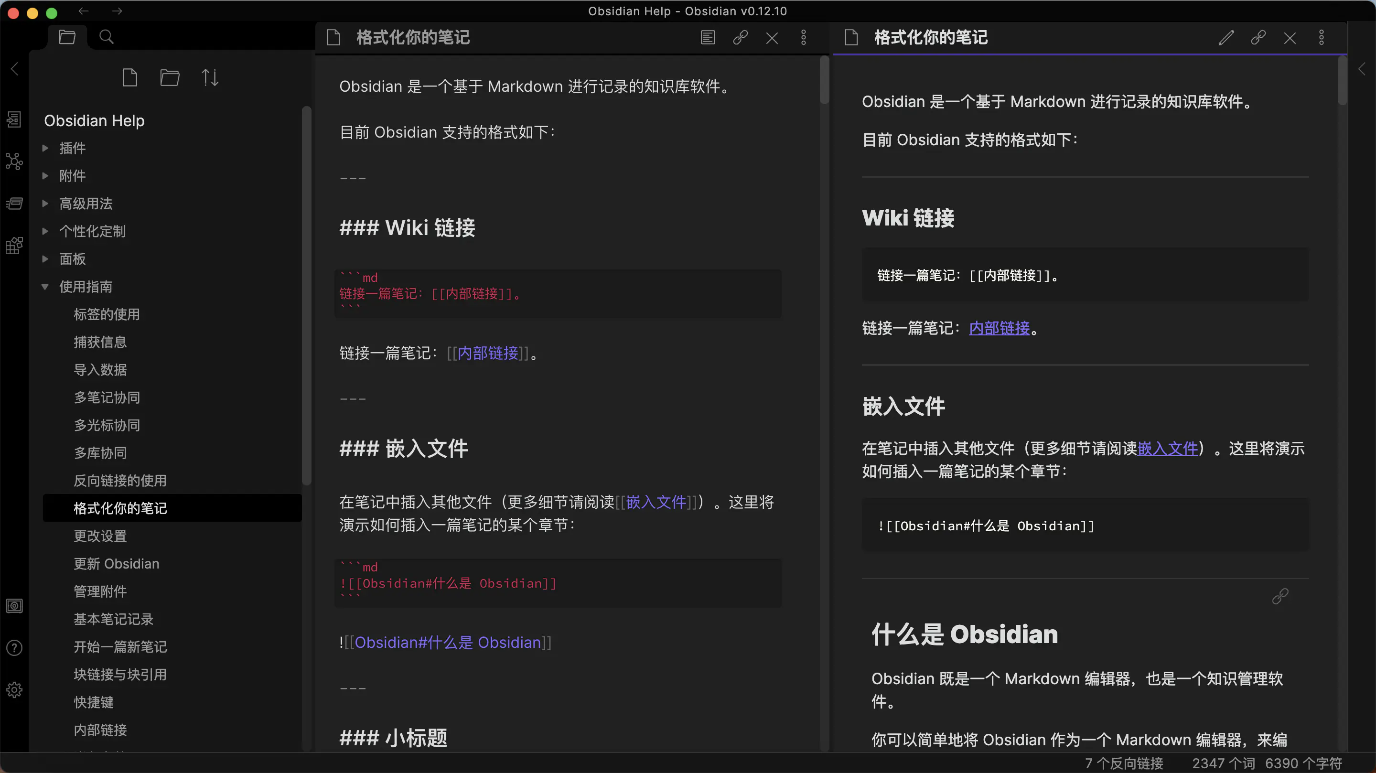This screenshot has height=773, width=1376.
Task: Switch left pane to preview mode
Action: coord(708,37)
